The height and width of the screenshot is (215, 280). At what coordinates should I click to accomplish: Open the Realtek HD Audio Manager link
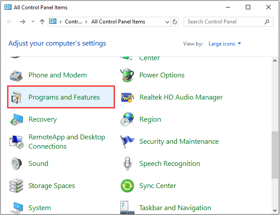click(181, 97)
